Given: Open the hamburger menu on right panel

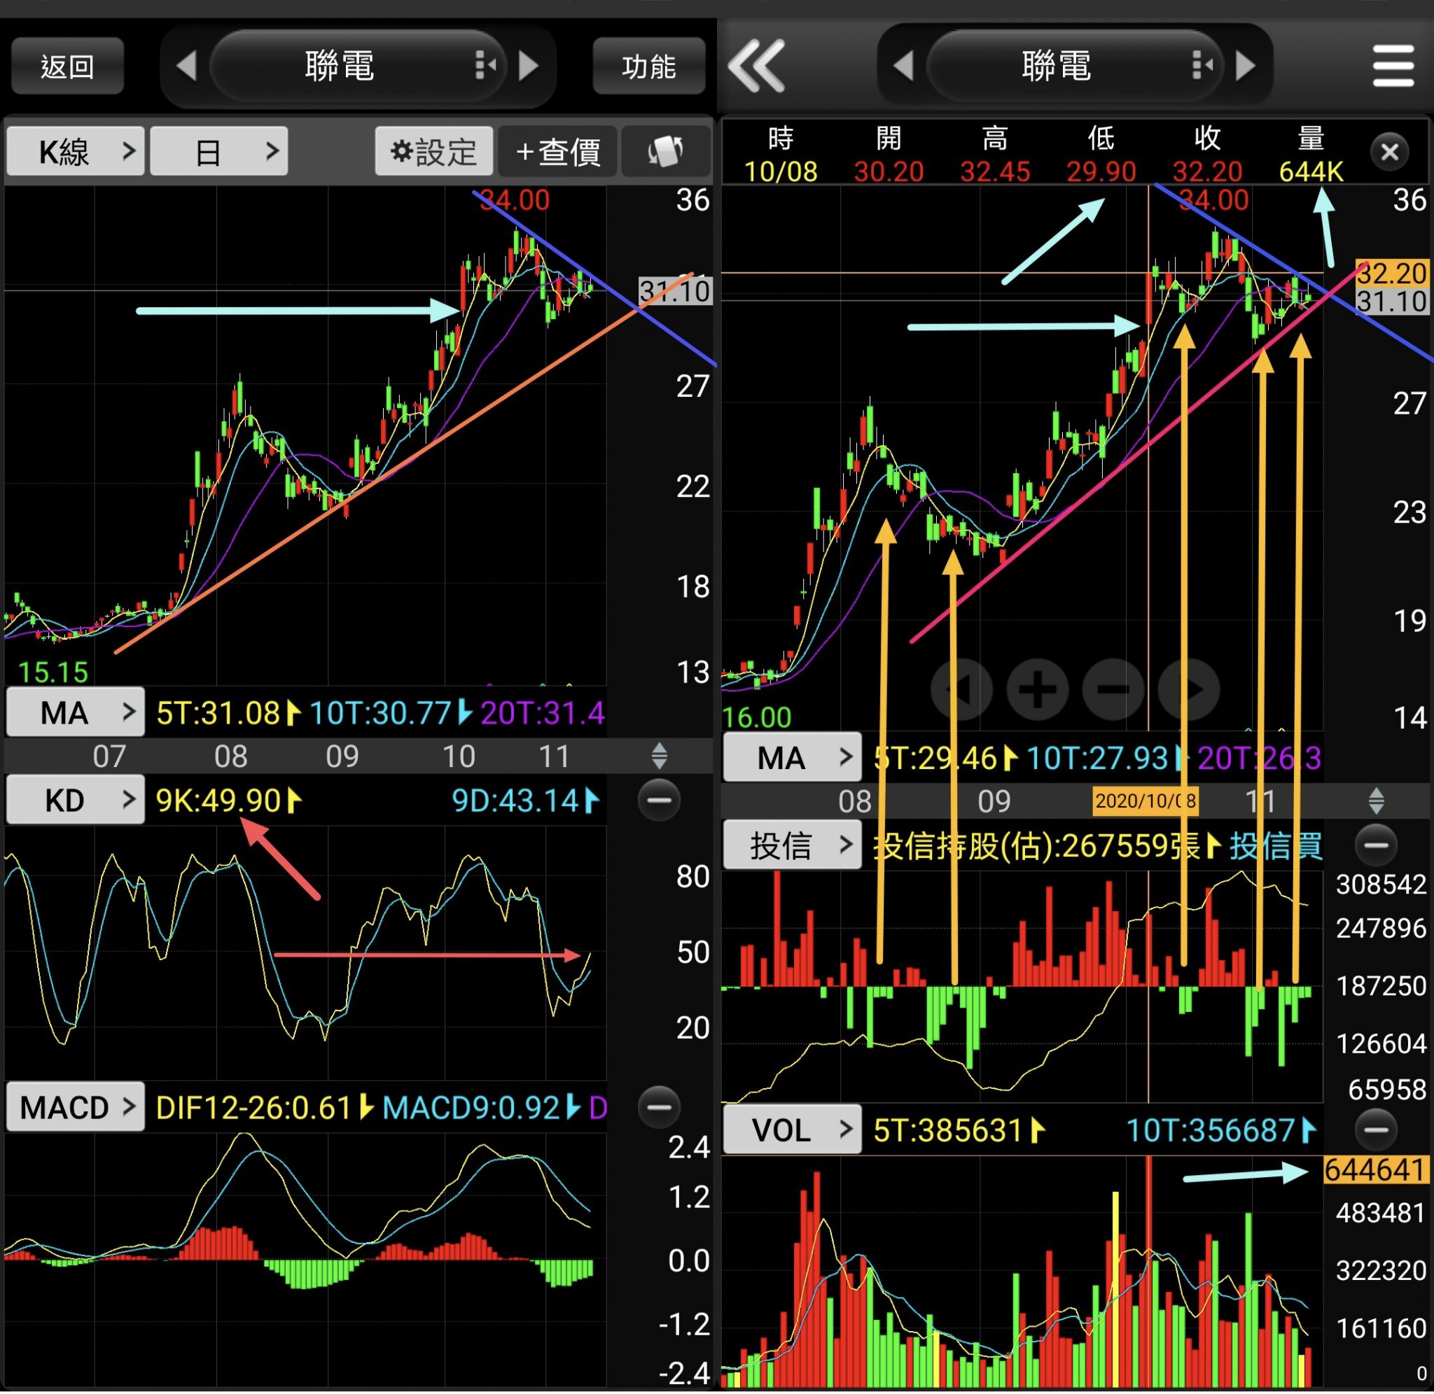Looking at the screenshot, I should (x=1392, y=66).
